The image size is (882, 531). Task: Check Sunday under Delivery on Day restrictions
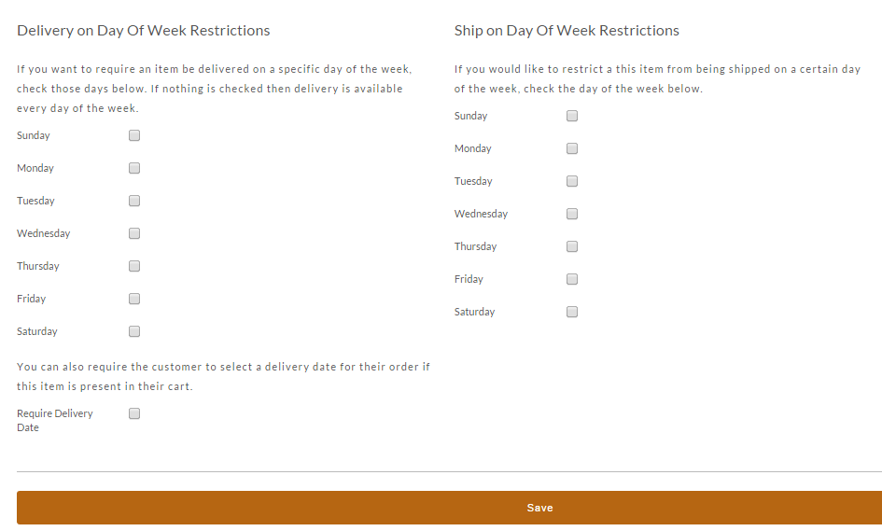133,135
